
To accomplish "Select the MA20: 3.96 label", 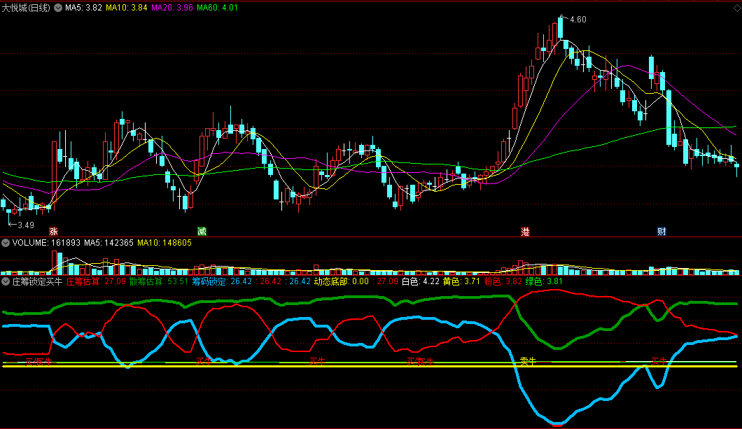I will [x=171, y=8].
